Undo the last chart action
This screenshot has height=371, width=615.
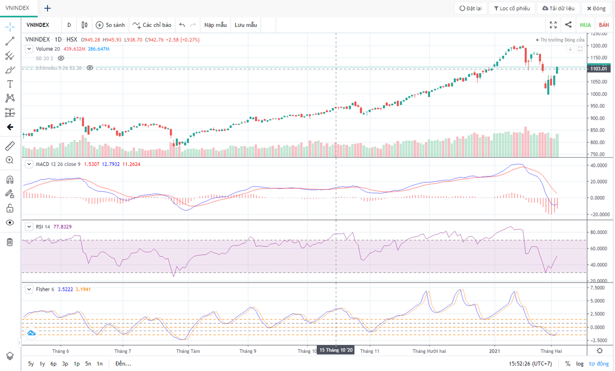tap(182, 25)
